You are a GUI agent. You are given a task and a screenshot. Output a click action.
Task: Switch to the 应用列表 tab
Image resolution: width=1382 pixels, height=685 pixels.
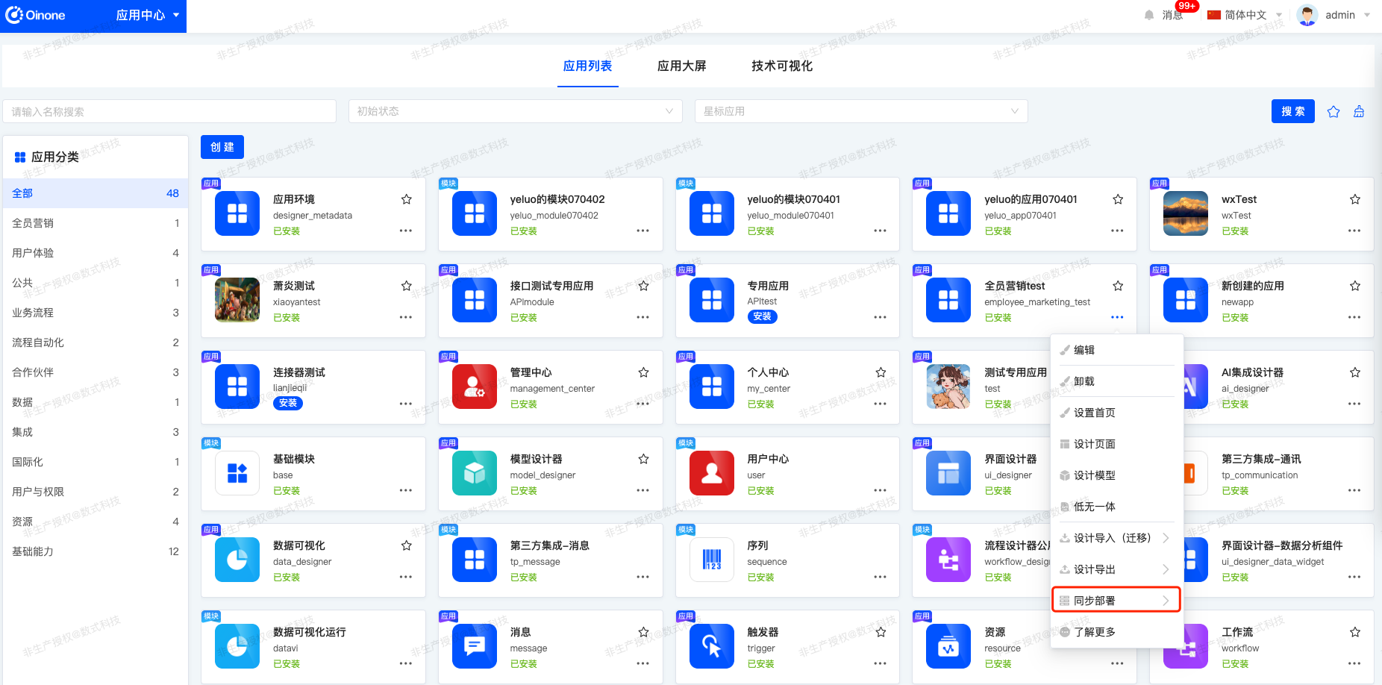[587, 66]
